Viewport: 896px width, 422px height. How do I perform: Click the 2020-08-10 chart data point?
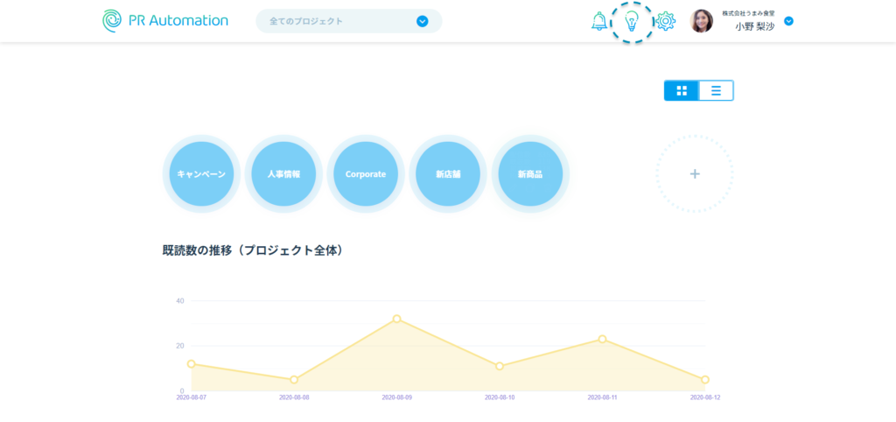point(500,366)
